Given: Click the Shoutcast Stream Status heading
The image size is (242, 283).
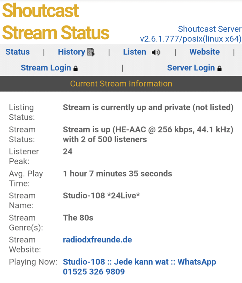Looking at the screenshot, I should (x=56, y=21).
